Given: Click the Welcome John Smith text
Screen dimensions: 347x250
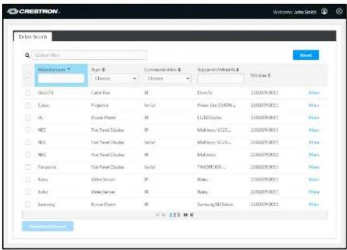Looking at the screenshot, I should click(294, 12).
